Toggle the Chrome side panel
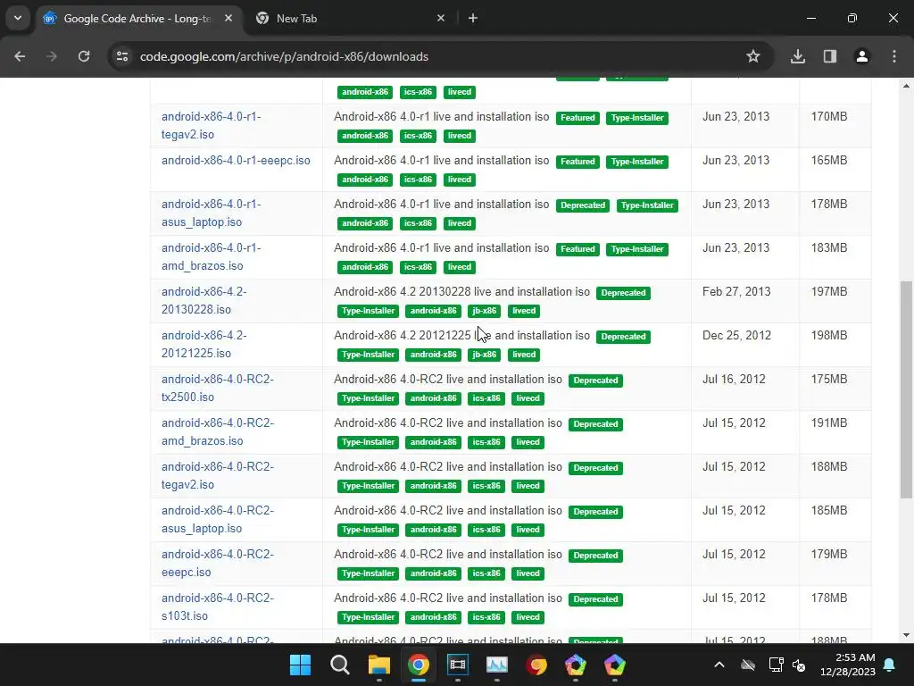The image size is (914, 686). pos(830,56)
